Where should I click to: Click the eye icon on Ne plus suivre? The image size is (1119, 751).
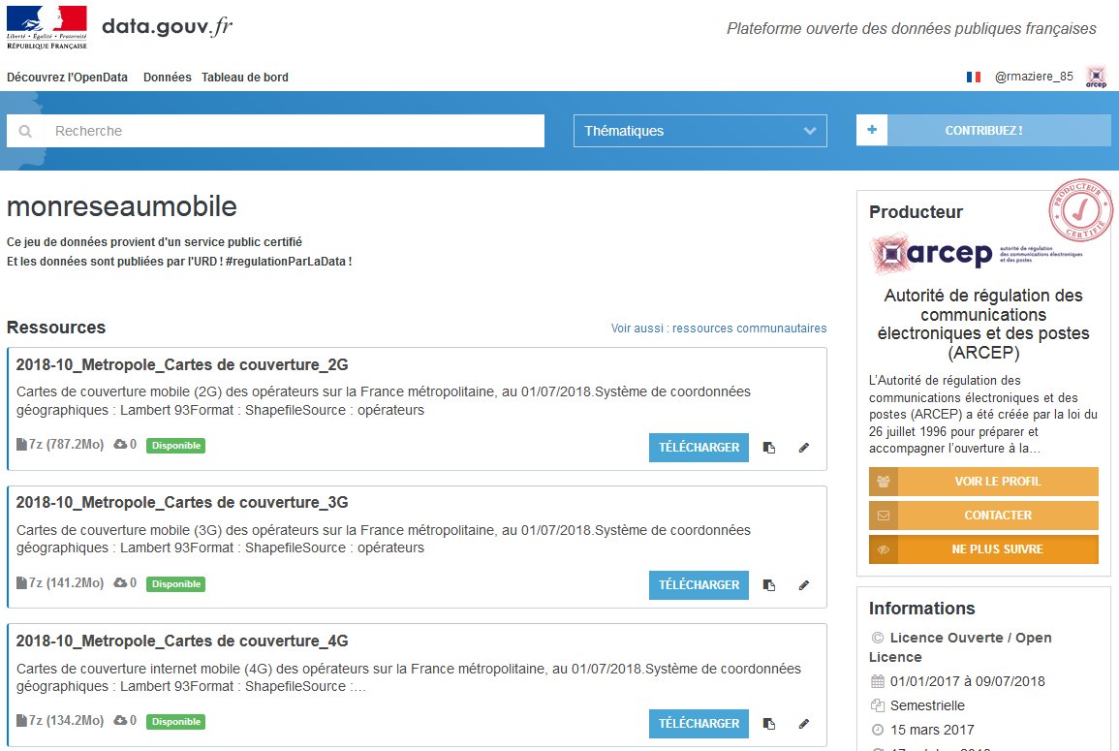[x=884, y=549]
